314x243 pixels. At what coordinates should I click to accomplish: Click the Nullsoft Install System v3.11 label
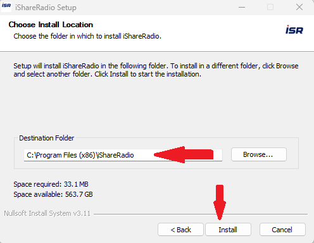(x=47, y=213)
